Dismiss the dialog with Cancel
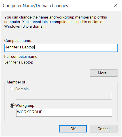Screen dimensions: 122x137 click(x=104, y=129)
